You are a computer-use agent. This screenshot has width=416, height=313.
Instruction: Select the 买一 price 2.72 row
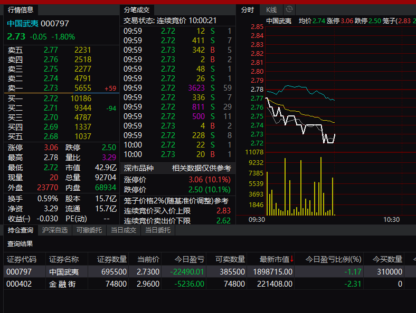pyautogui.click(x=62, y=99)
